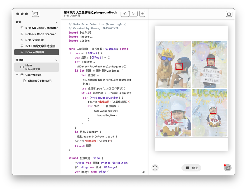Click the 'import Vision' code line

click(x=79, y=41)
